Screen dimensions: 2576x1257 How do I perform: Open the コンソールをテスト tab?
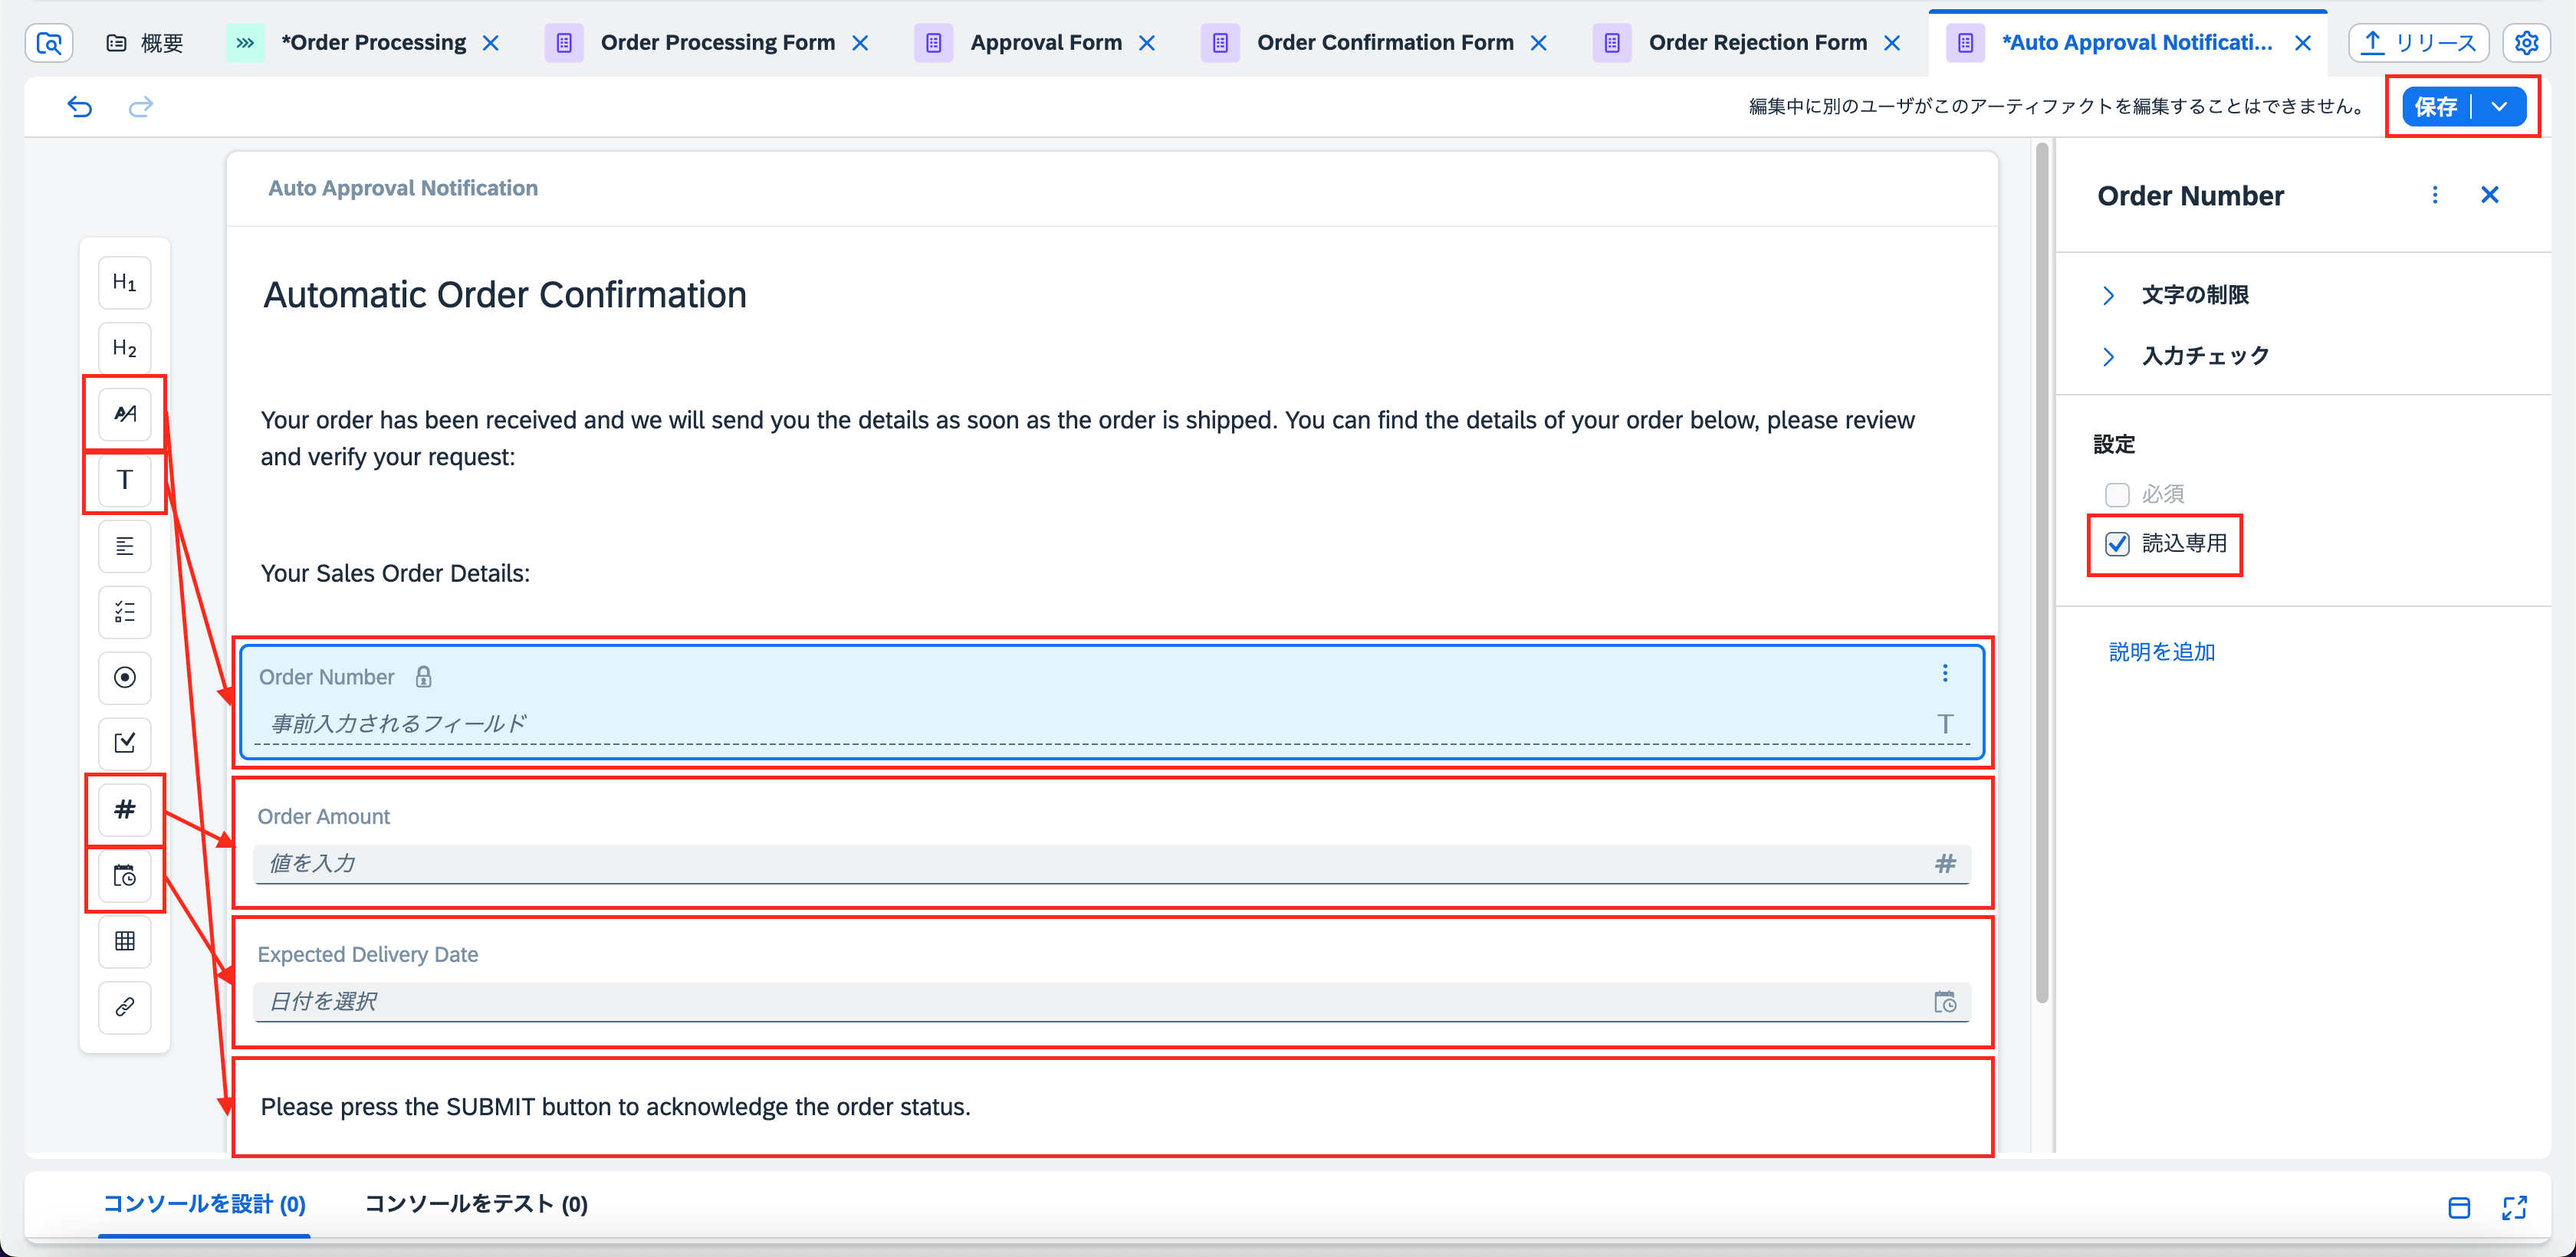(x=475, y=1203)
